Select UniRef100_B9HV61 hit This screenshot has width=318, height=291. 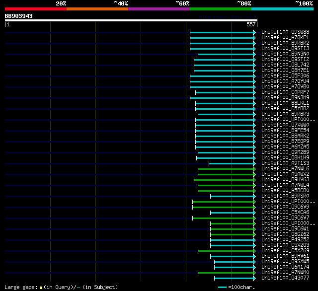(x=285, y=256)
